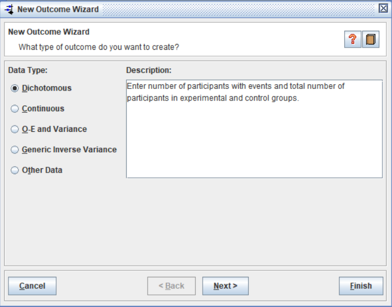Click the New Outcome Wizard title bar text
This screenshot has width=392, height=307.
click(x=58, y=9)
